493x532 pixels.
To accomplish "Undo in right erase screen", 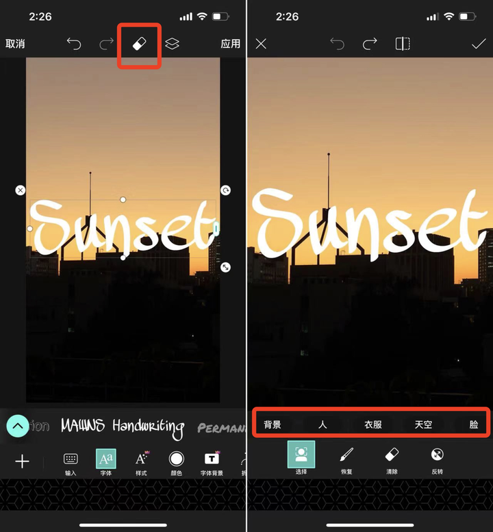I will pyautogui.click(x=338, y=44).
